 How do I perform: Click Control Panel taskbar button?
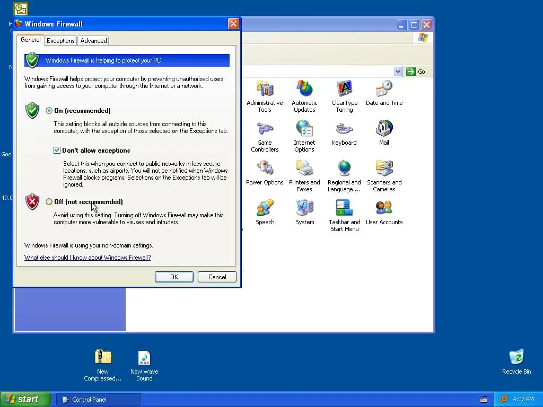99,400
